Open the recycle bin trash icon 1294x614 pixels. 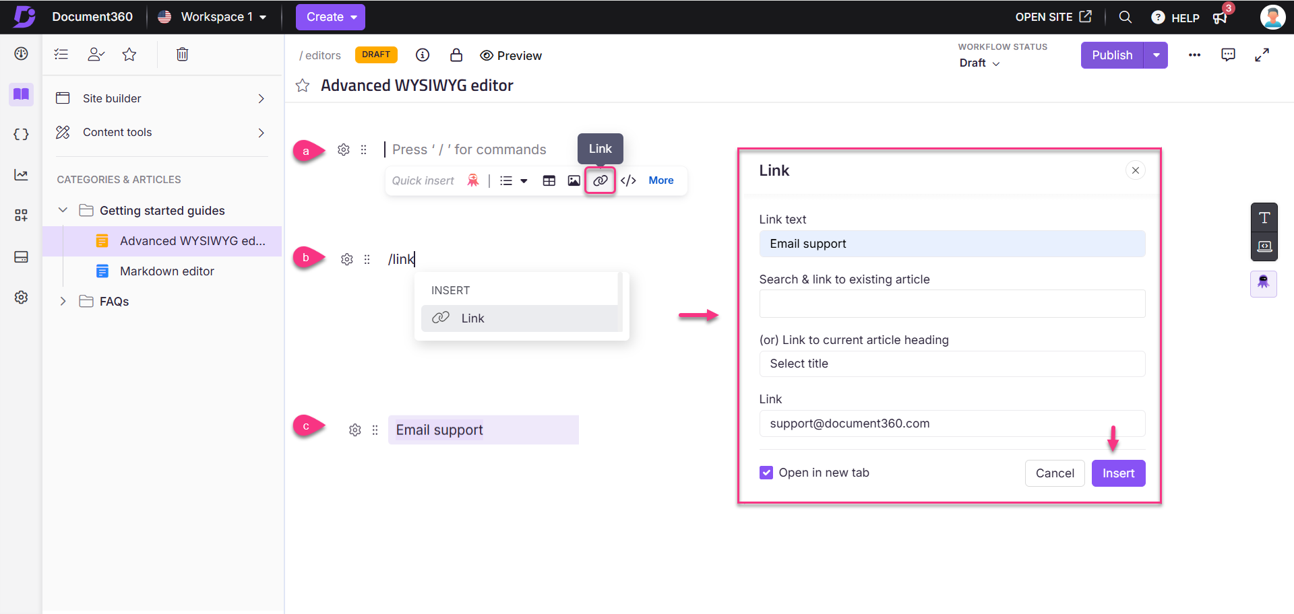182,55
